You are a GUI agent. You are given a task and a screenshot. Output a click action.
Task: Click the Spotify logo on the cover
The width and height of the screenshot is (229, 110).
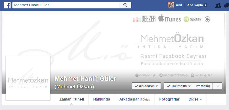click(x=193, y=19)
